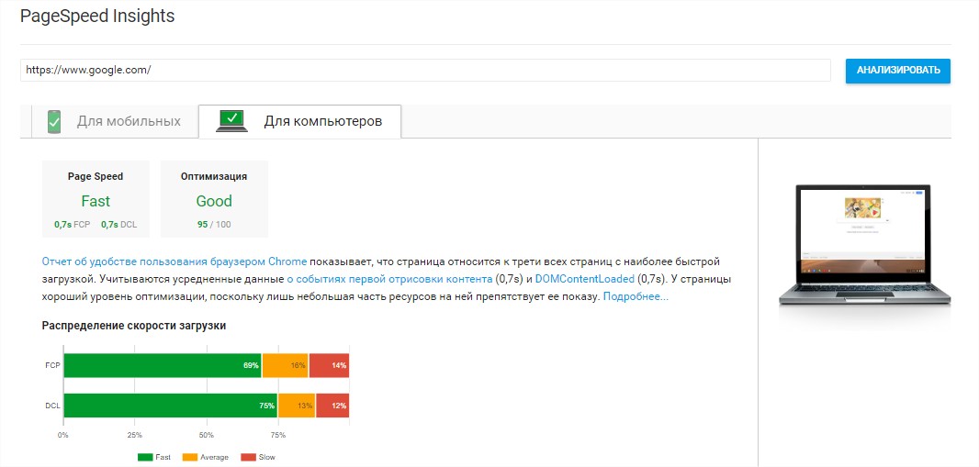Click the 95 / 100 optimization score
Screen dimensions: 979x467
[x=214, y=225]
